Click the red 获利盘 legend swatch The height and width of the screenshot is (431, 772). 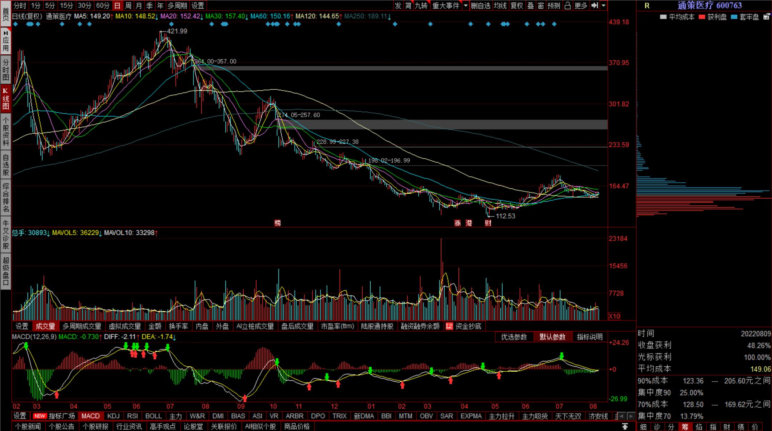pos(702,17)
